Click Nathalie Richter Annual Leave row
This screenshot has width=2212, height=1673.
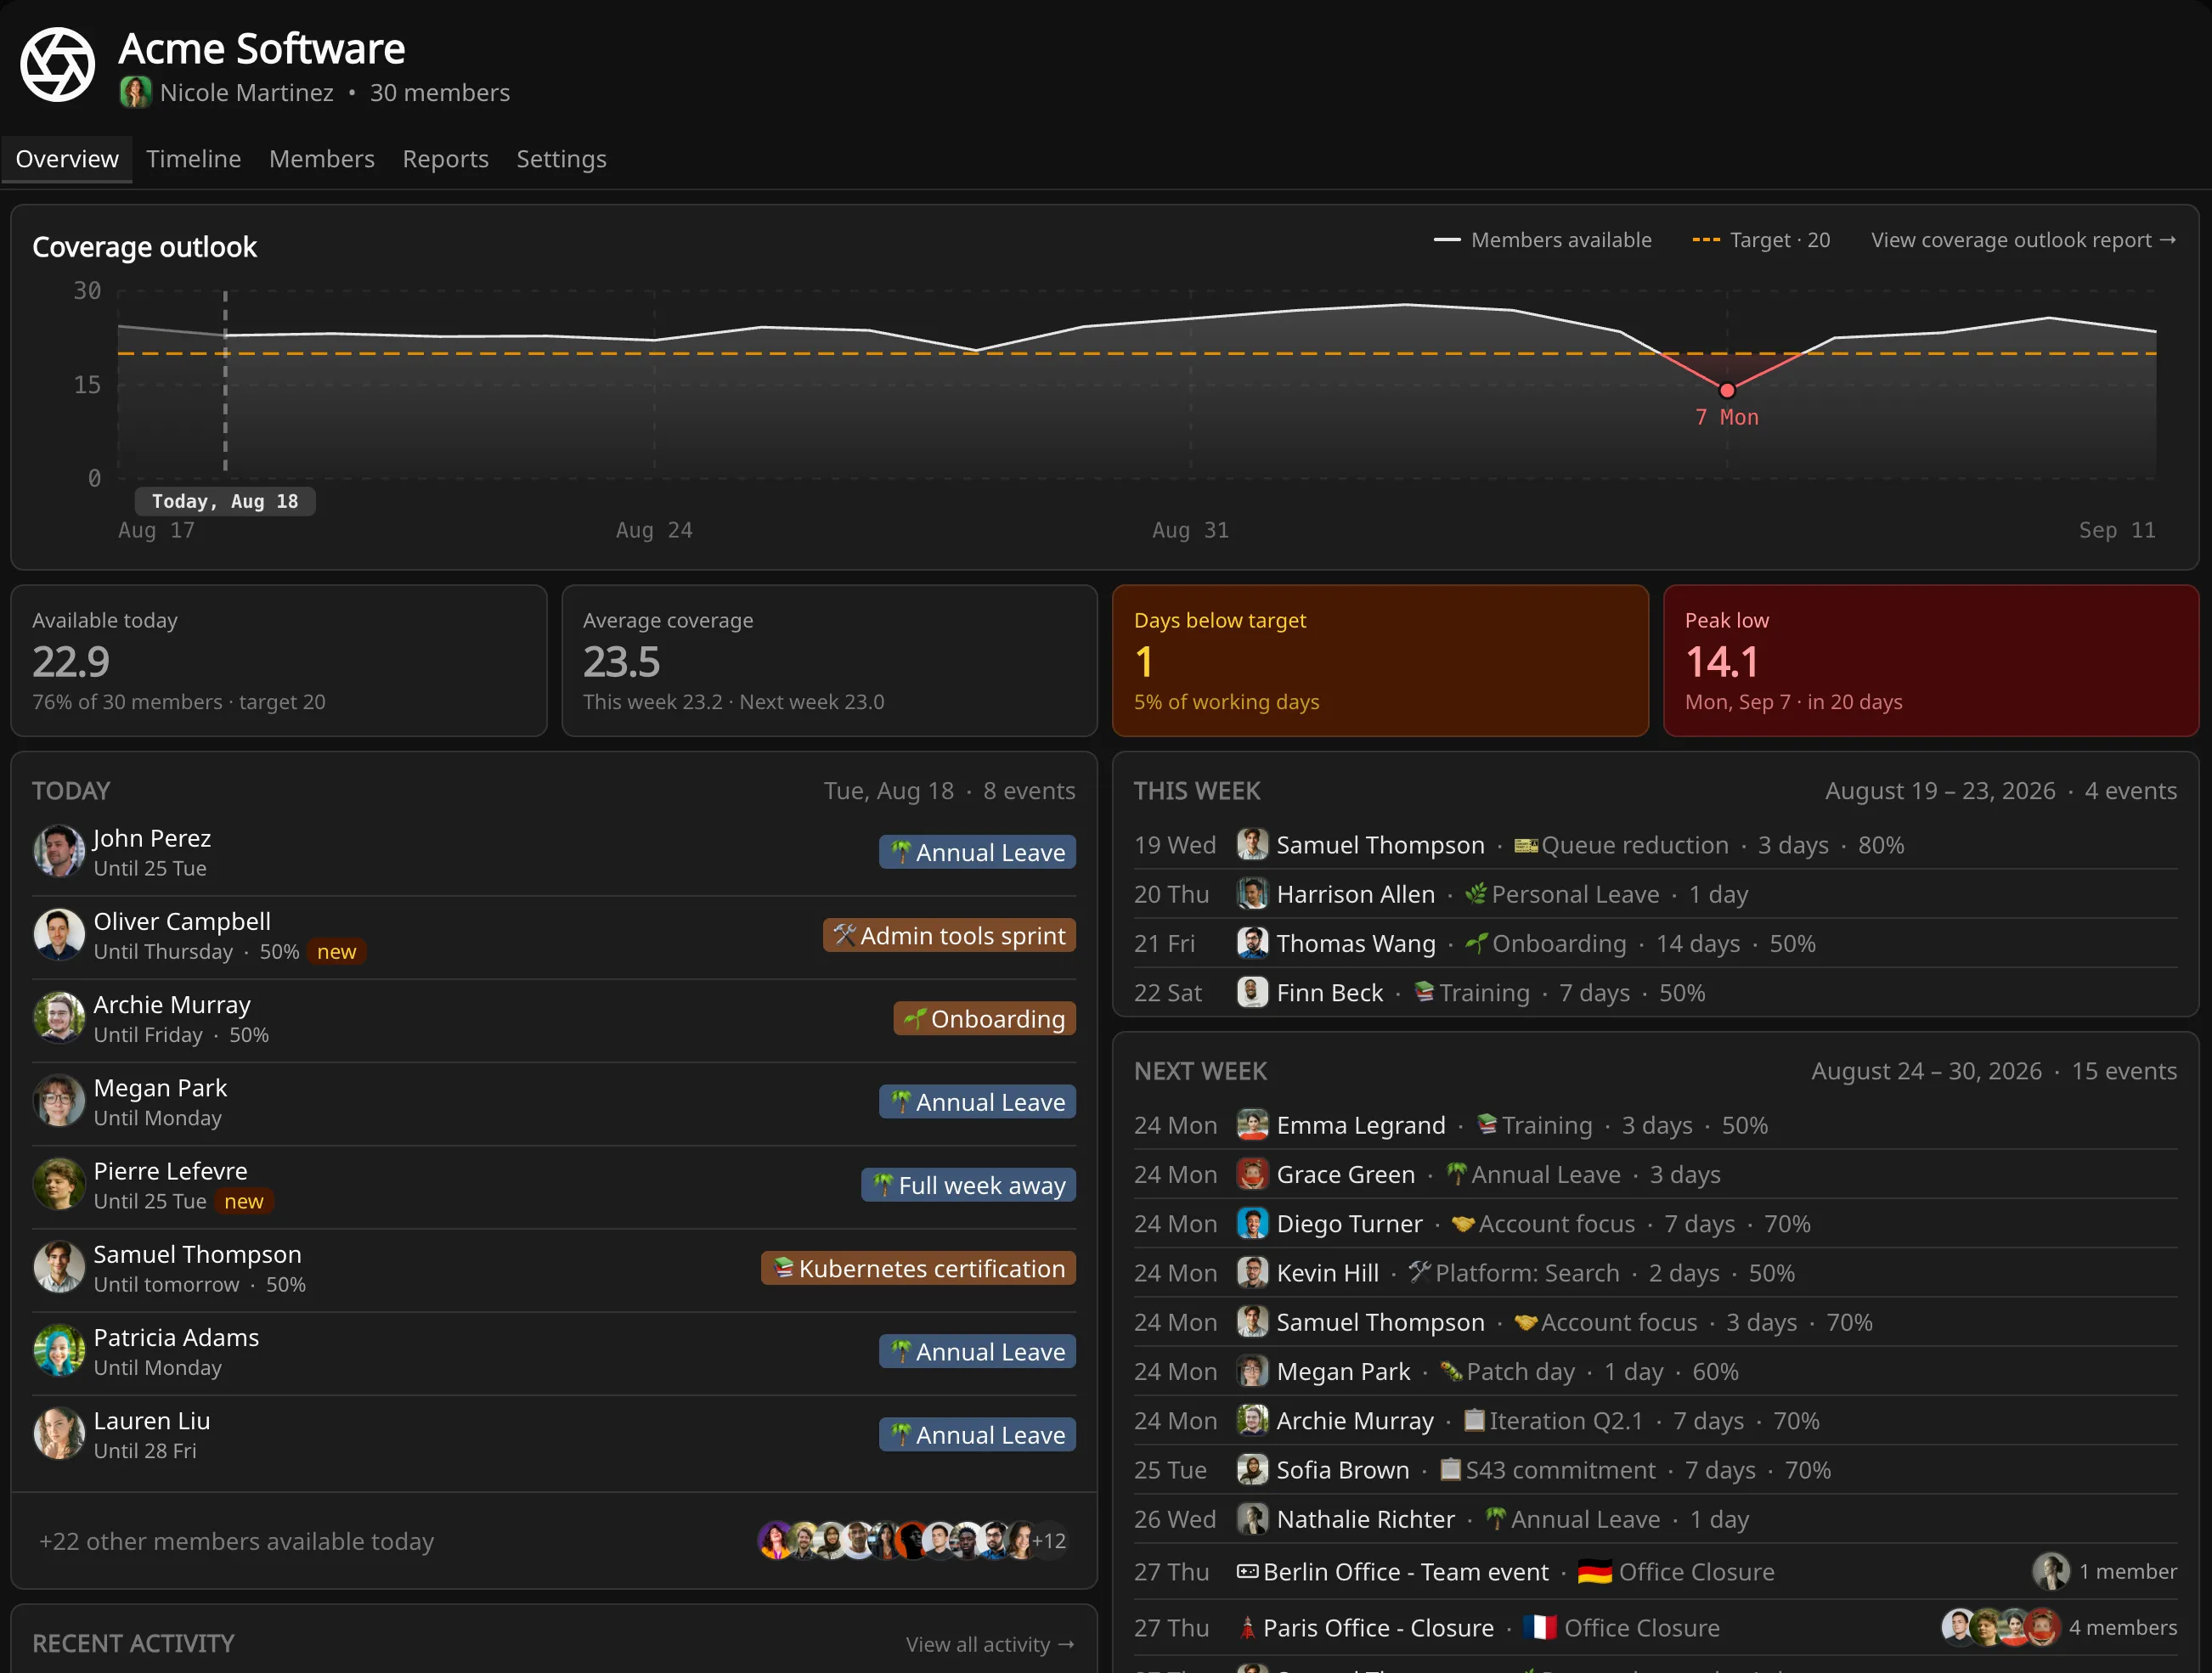[x=1655, y=1519]
